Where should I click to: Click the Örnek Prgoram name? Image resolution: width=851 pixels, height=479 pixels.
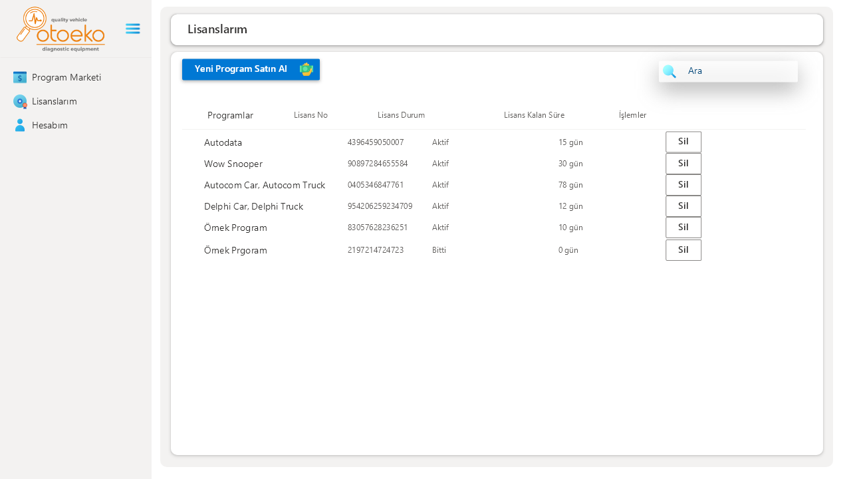click(235, 250)
